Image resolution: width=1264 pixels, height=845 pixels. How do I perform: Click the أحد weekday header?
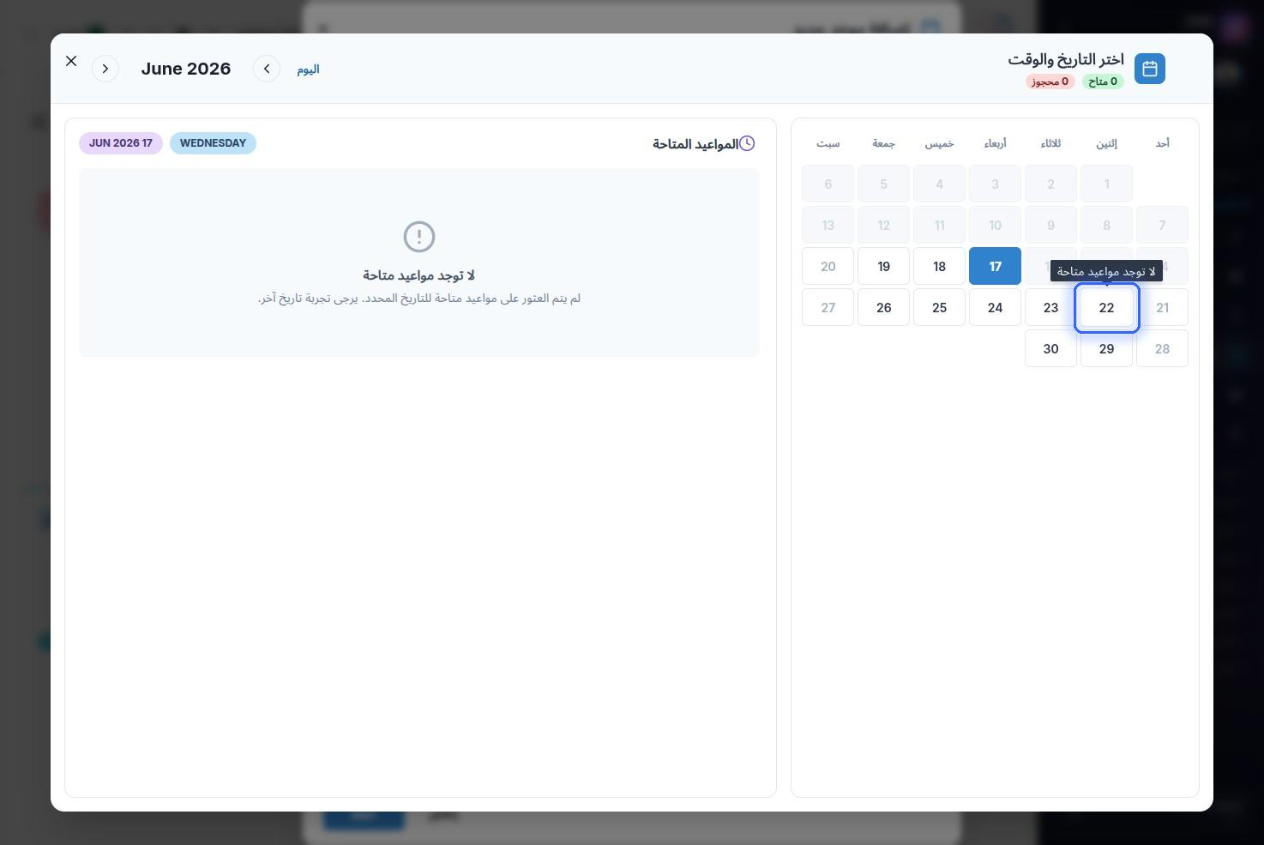1162,143
